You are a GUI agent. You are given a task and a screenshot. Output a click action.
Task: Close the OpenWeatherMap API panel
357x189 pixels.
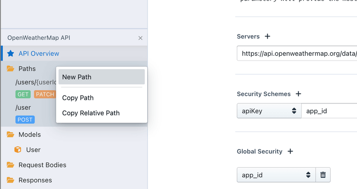(141, 38)
